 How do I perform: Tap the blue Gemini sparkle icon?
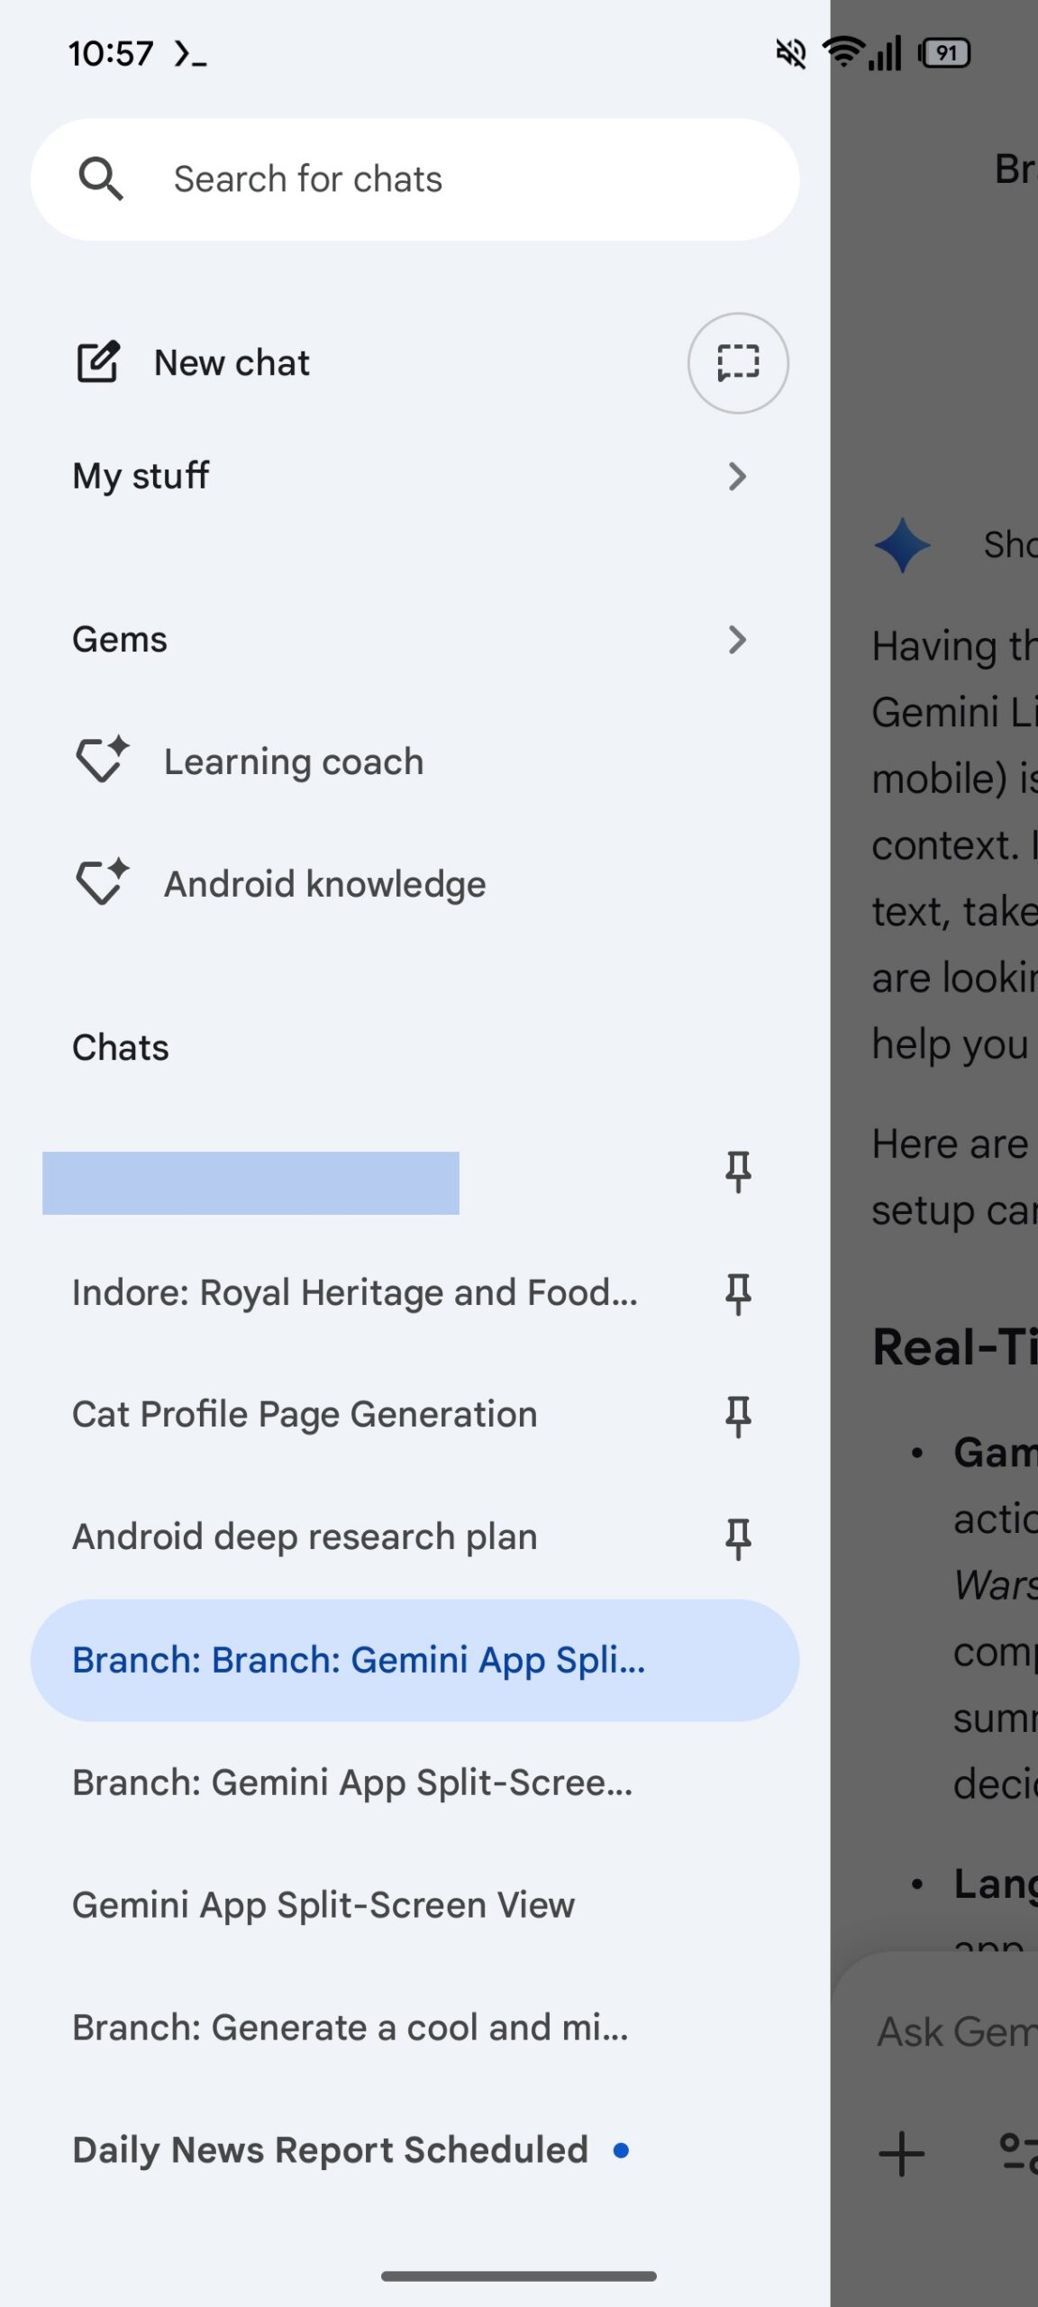(901, 545)
